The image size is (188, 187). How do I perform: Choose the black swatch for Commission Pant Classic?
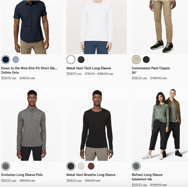tap(146, 59)
